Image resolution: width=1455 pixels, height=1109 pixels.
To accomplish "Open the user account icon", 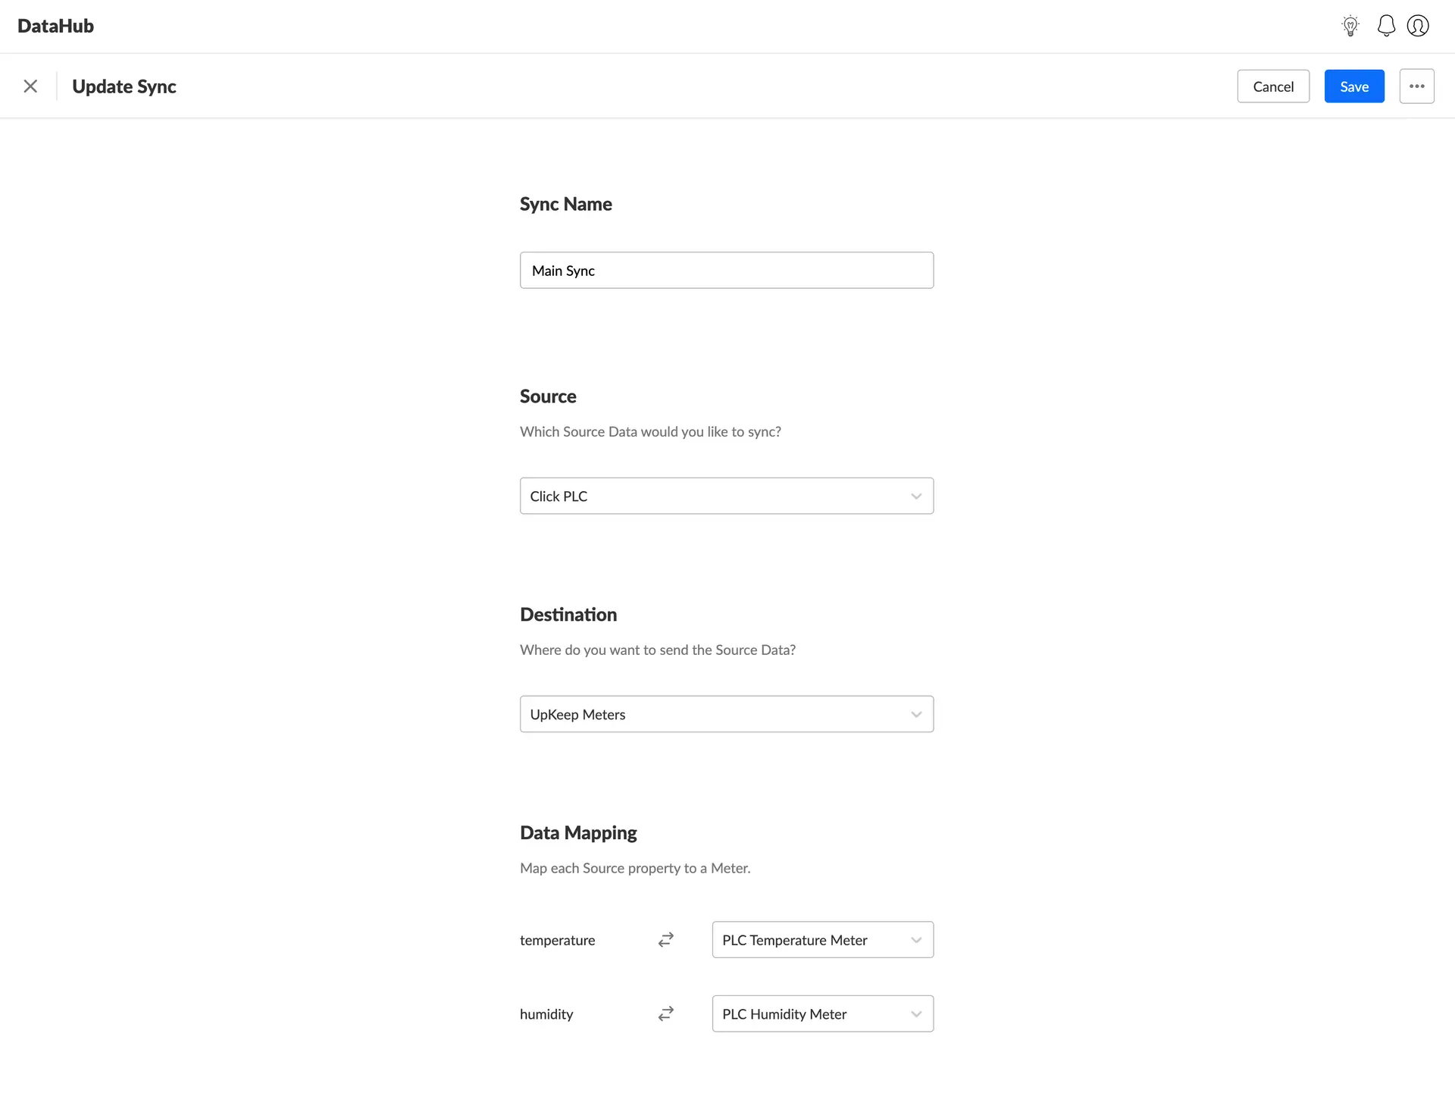I will coord(1418,25).
